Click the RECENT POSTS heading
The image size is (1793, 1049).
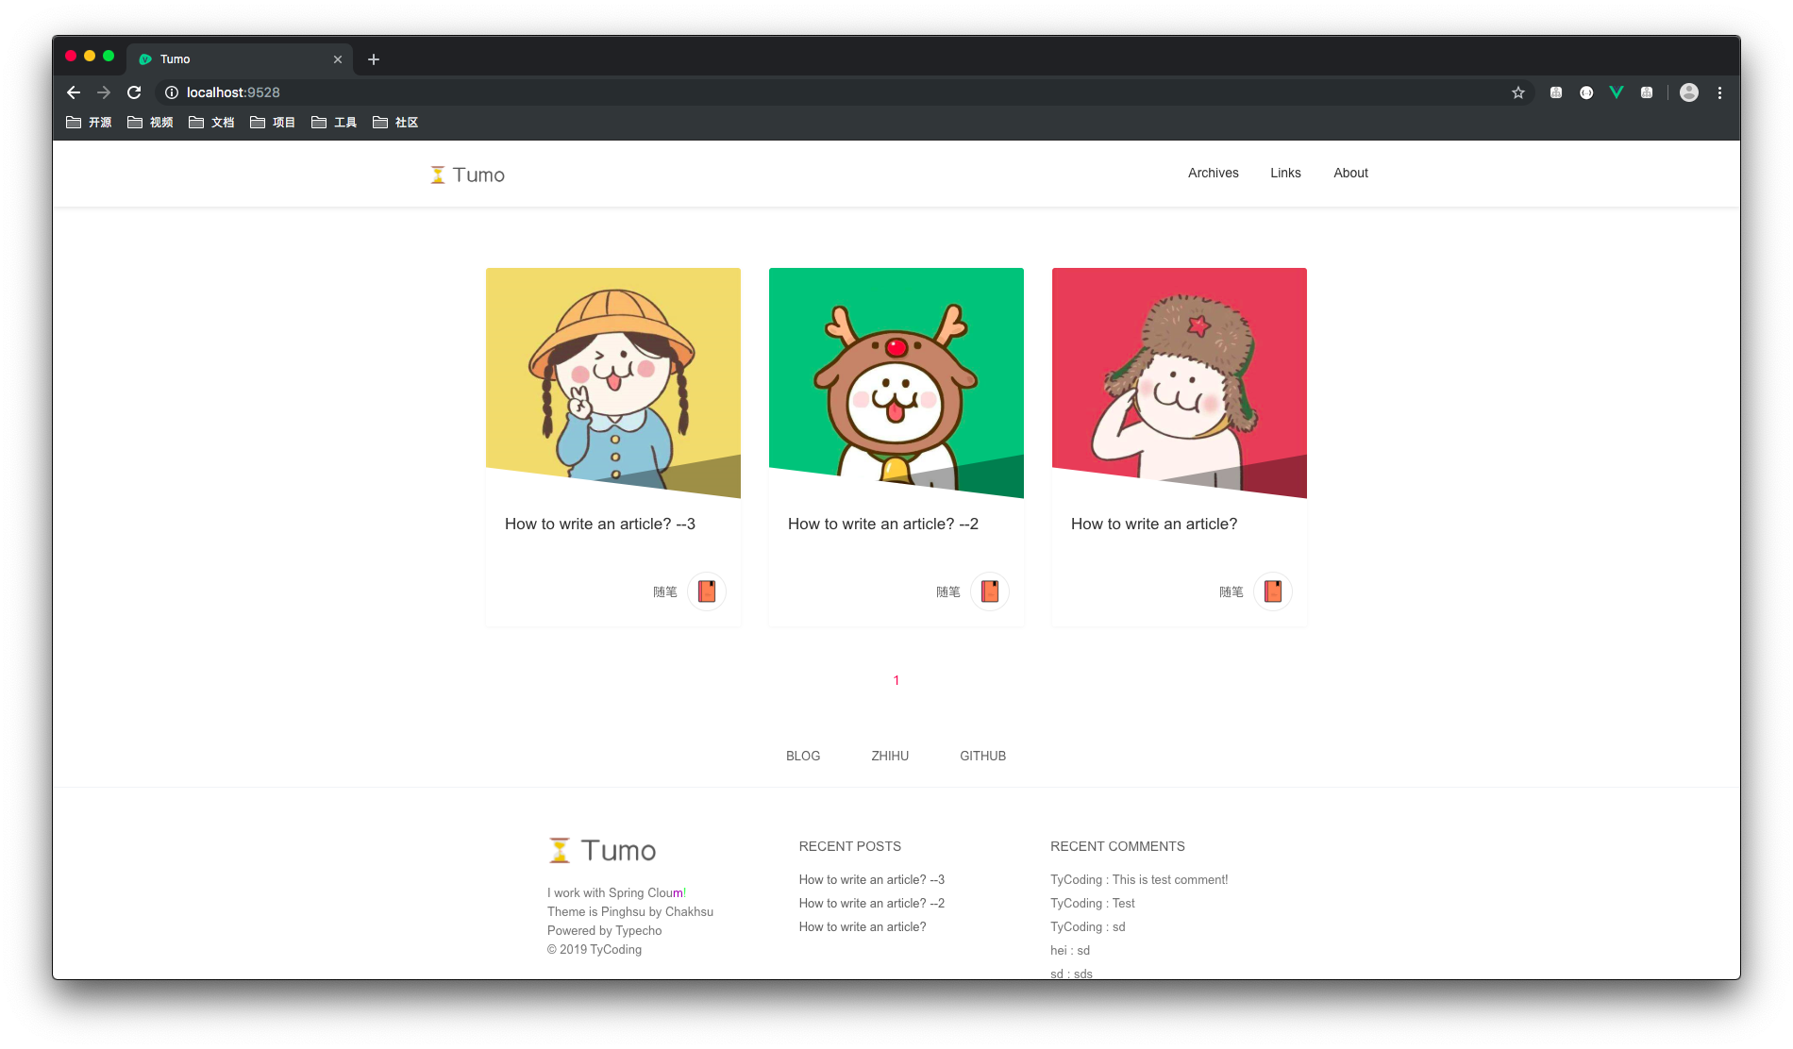(850, 846)
